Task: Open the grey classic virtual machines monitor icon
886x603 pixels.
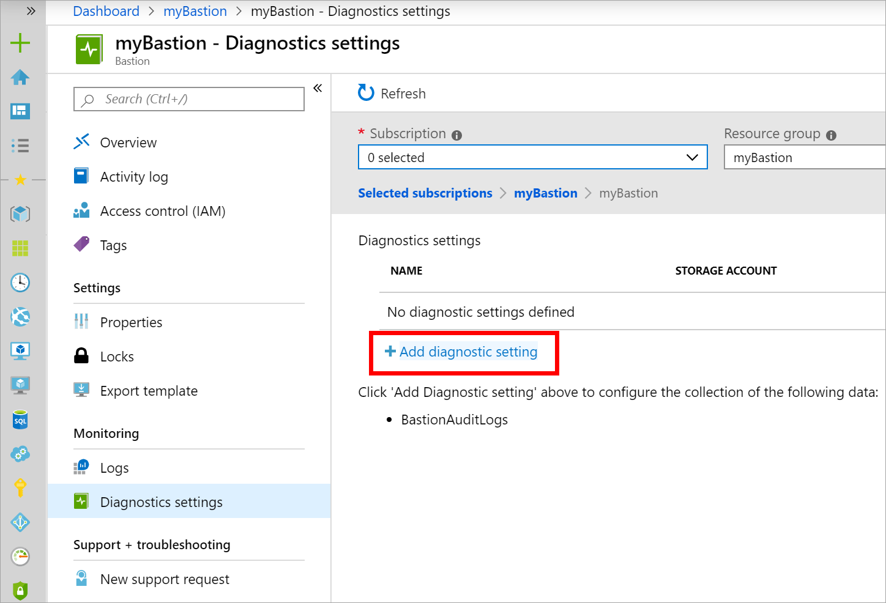Action: [x=20, y=385]
